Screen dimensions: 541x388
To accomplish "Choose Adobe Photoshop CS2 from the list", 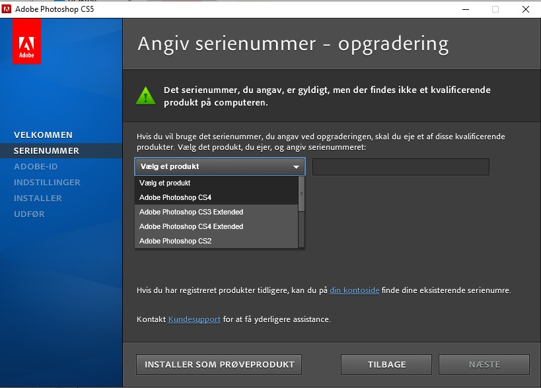I will coord(216,241).
